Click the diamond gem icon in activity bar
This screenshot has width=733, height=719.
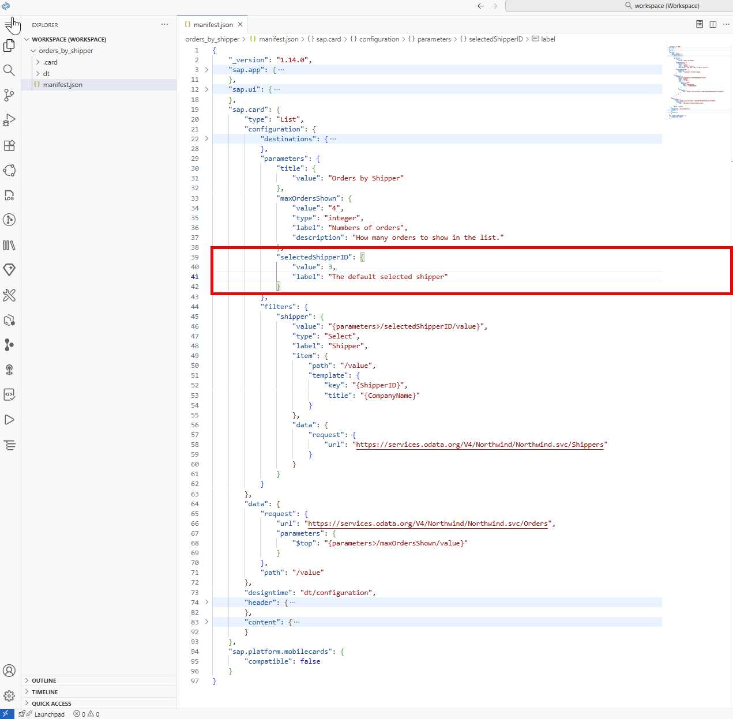[9, 270]
